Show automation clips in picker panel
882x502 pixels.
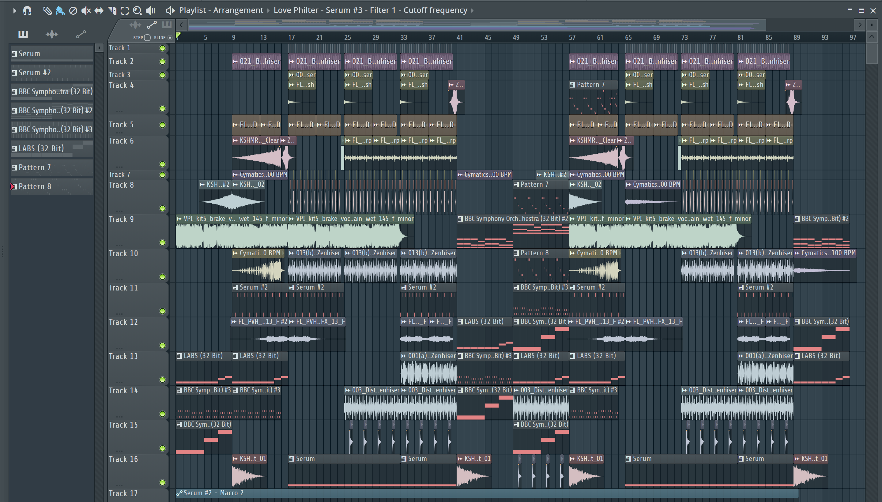tap(81, 34)
